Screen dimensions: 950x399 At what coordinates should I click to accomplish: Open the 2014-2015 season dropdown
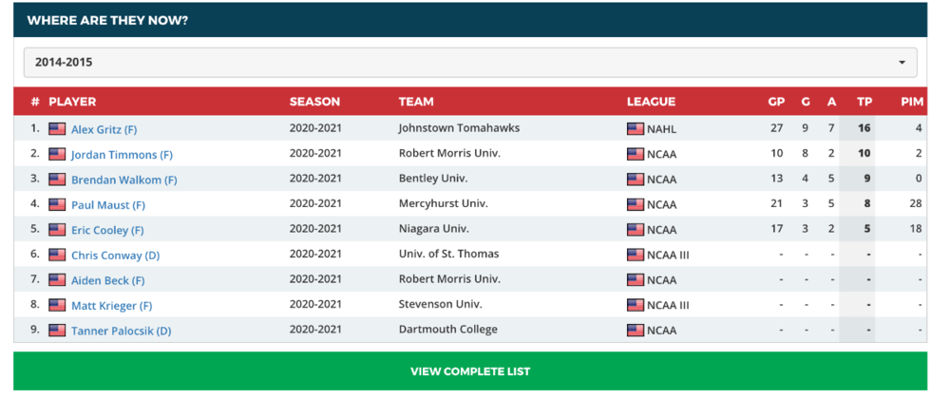click(470, 63)
